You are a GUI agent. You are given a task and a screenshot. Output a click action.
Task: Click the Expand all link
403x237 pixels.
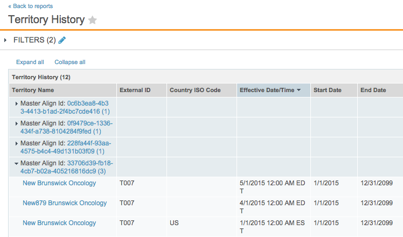(x=30, y=62)
